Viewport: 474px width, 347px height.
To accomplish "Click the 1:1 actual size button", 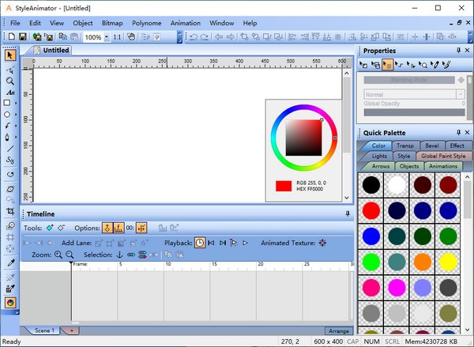I will coord(117,37).
